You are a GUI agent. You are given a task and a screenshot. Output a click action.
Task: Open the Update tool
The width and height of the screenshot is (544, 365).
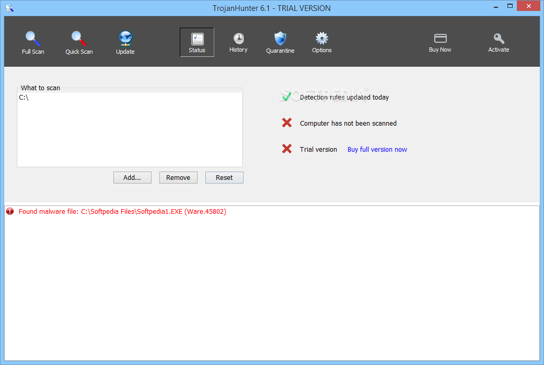125,43
